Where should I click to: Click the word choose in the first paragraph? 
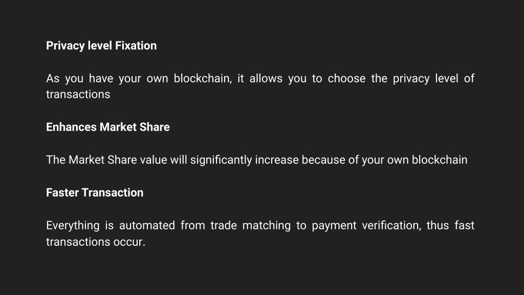click(346, 78)
